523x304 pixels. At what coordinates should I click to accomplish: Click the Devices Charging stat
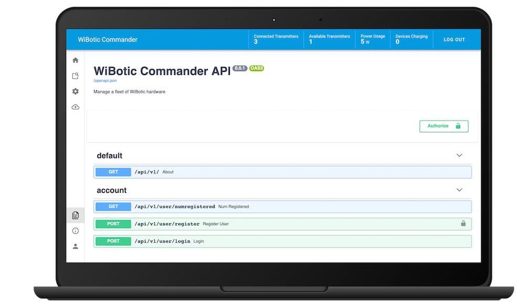(x=411, y=39)
